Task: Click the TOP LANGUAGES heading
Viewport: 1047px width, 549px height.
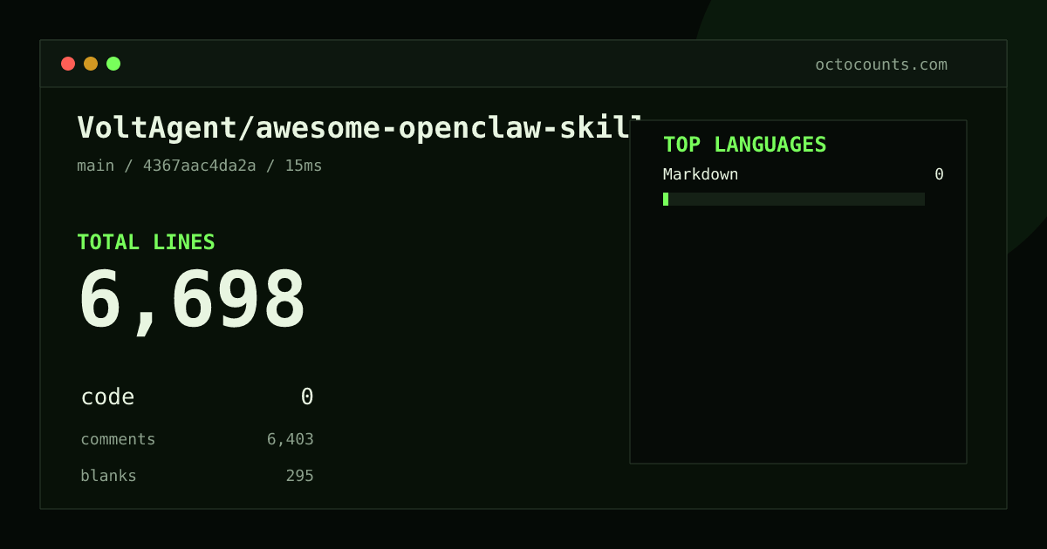Action: click(745, 145)
